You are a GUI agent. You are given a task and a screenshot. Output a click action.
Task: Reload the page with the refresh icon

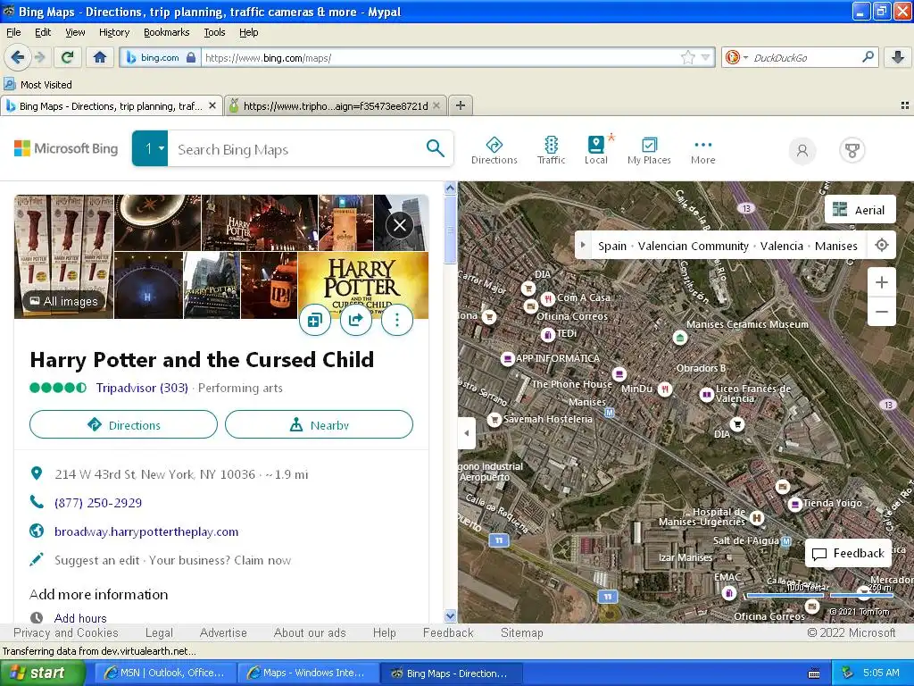click(x=68, y=57)
